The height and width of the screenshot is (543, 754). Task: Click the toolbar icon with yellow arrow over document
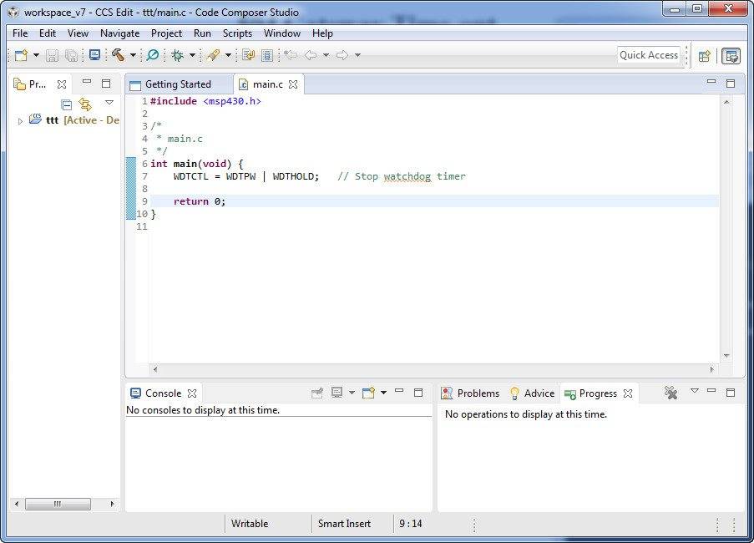pos(248,55)
